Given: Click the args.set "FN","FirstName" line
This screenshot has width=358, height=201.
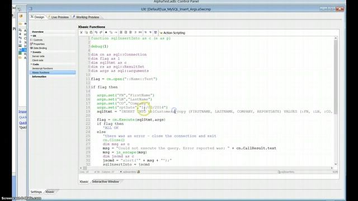Looking at the screenshot, I should [x=125, y=95].
